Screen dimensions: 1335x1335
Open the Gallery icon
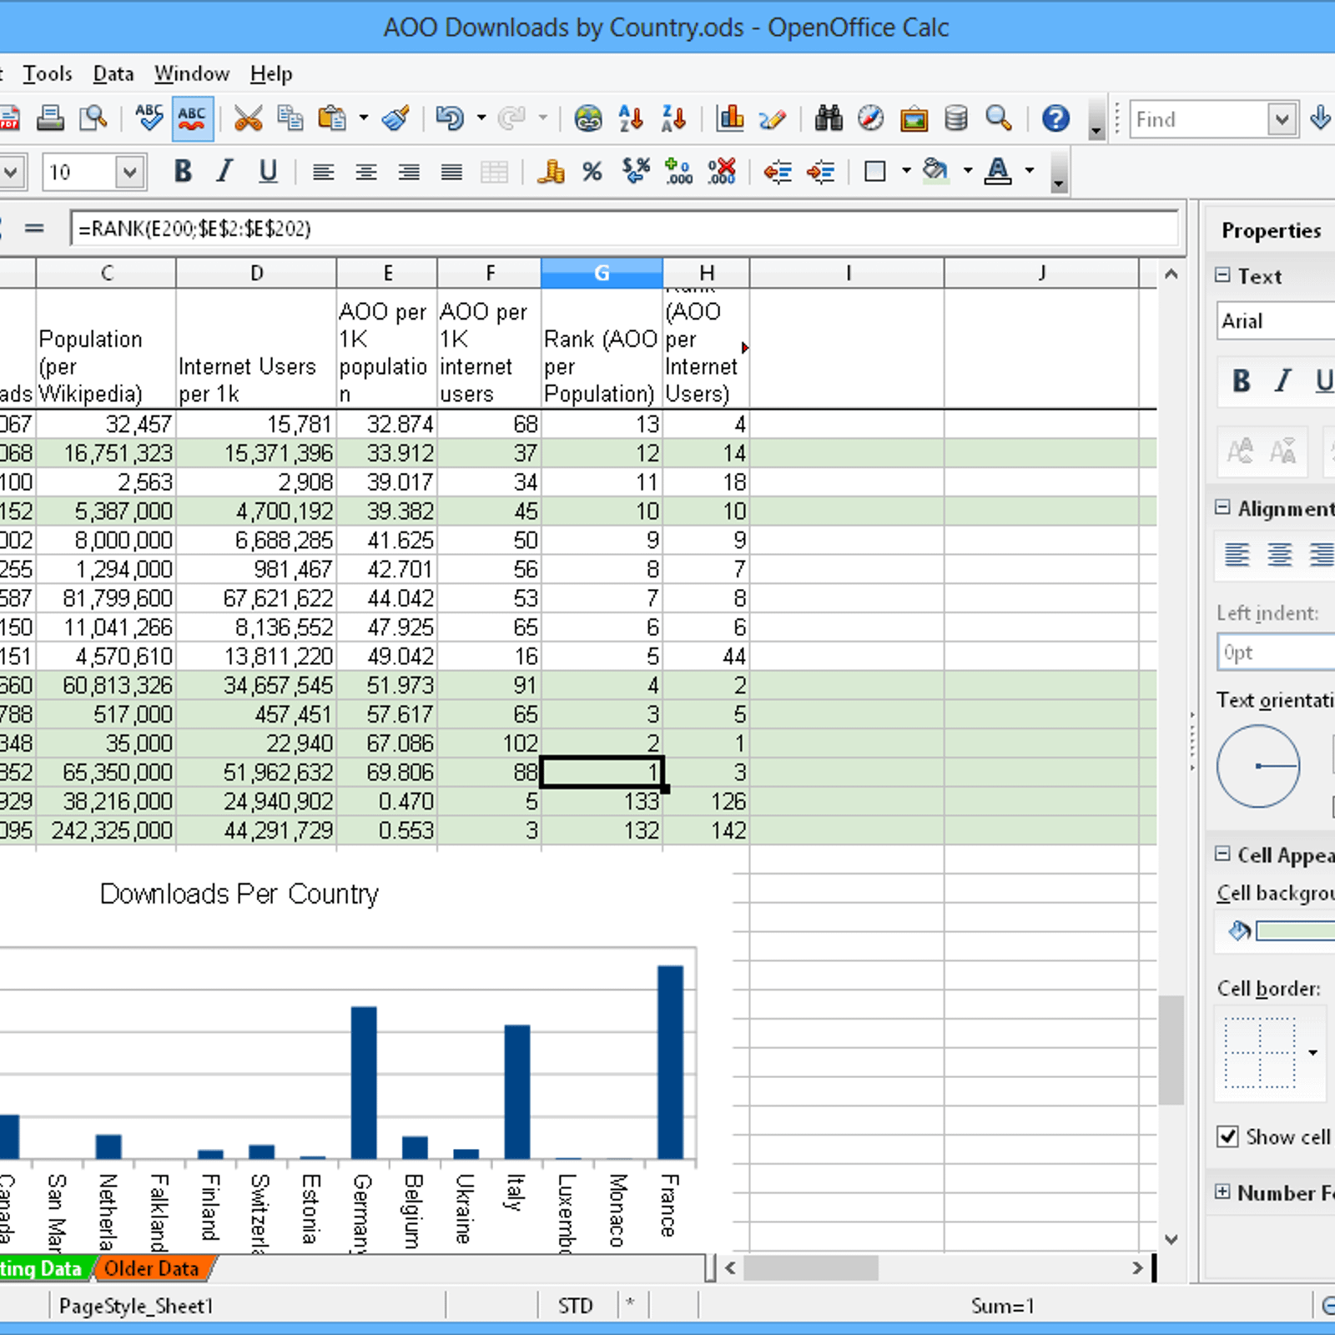(914, 118)
